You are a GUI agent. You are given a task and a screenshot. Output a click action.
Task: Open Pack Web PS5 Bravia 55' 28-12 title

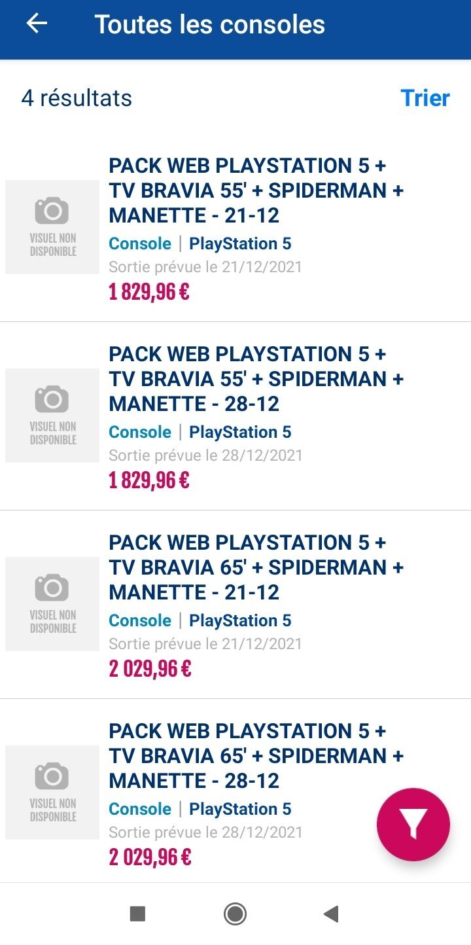[256, 379]
